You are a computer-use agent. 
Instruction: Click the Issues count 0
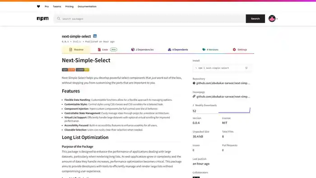[193, 150]
